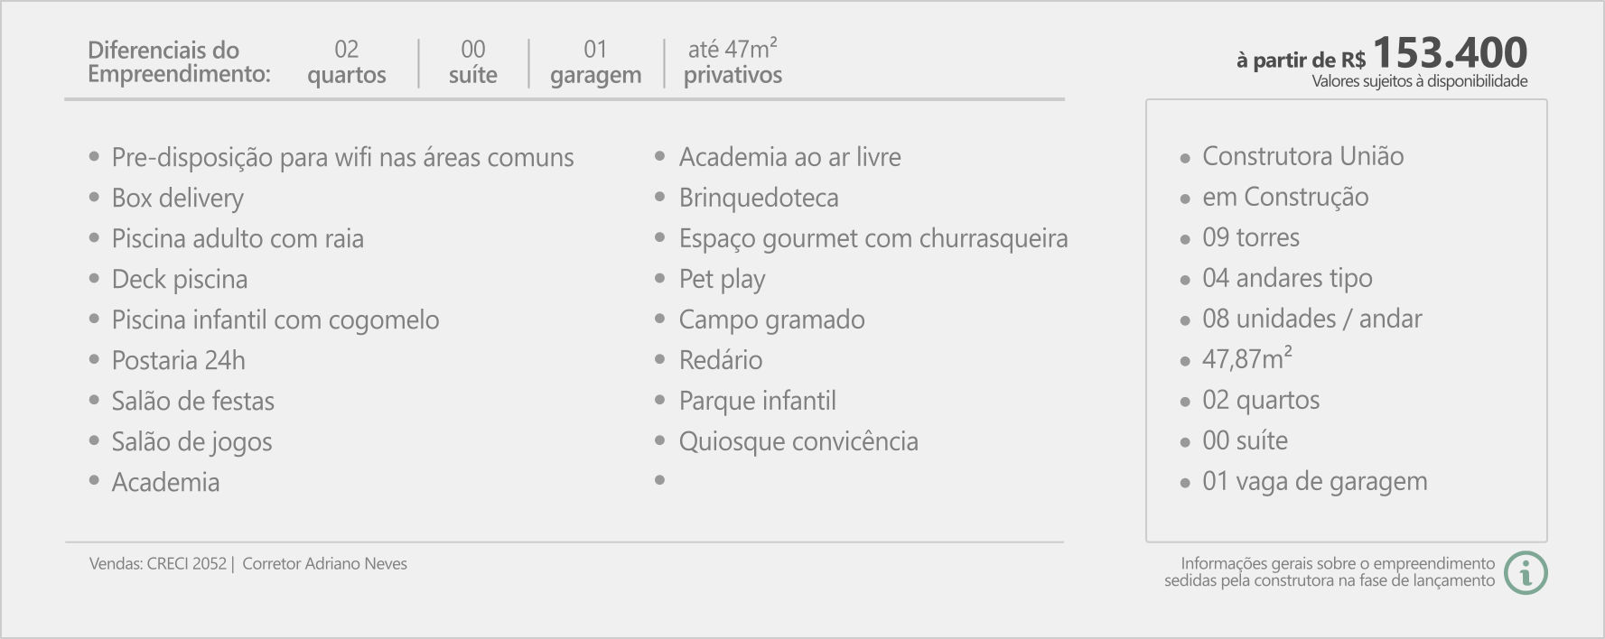This screenshot has height=639, width=1605.
Task: Click 'até 47m² privativos' header item
Action: (x=733, y=62)
